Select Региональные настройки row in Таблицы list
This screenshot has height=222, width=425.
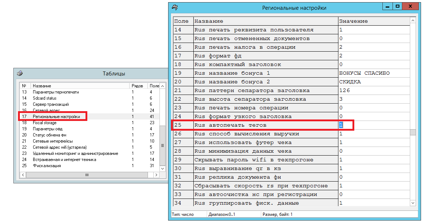pos(56,117)
